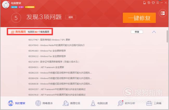
Task: Click the 一键修复 orange button
Action: [x=139, y=18]
